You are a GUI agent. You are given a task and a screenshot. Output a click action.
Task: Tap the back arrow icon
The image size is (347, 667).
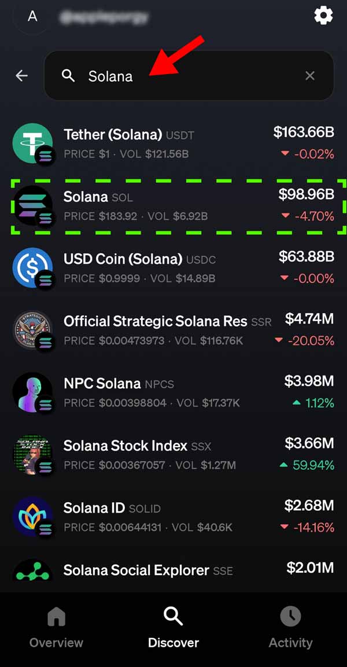tap(22, 76)
